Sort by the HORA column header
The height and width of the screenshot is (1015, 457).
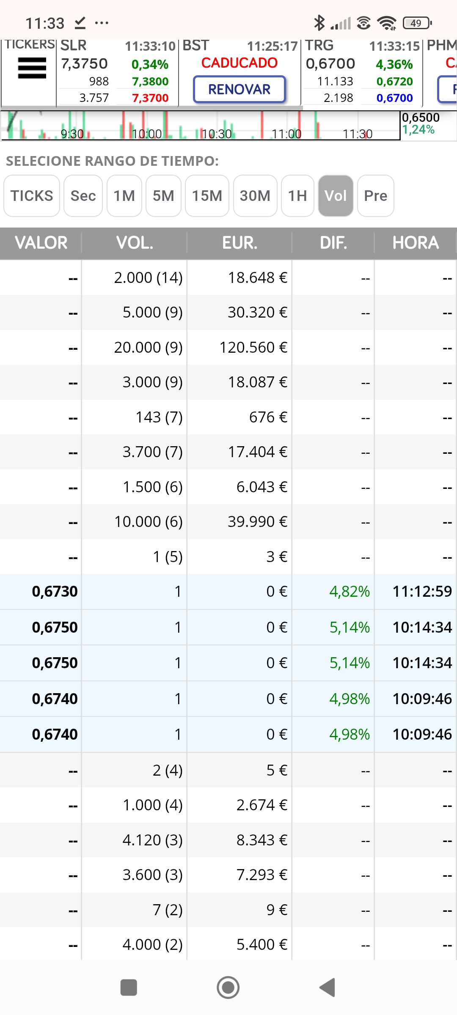(x=416, y=243)
